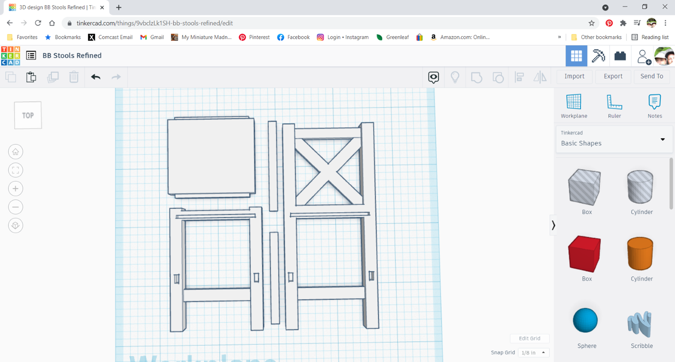Click the Home view button

15,152
